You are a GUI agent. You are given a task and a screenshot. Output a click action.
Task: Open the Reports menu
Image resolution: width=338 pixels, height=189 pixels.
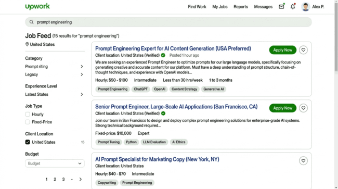241,7
